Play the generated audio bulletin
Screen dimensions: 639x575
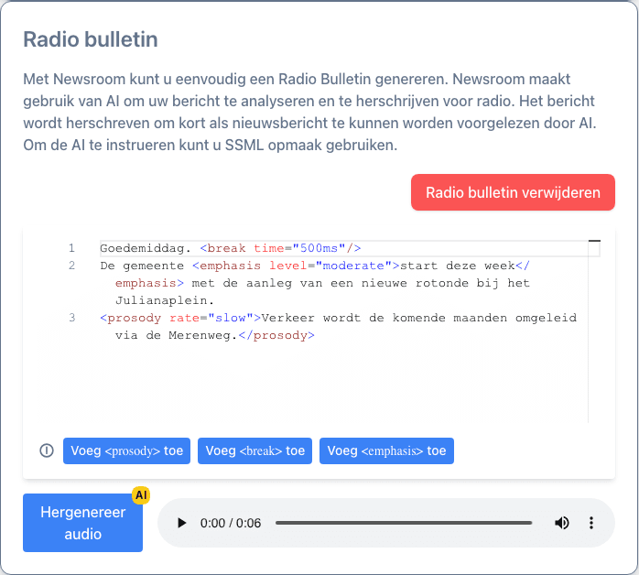pos(182,523)
